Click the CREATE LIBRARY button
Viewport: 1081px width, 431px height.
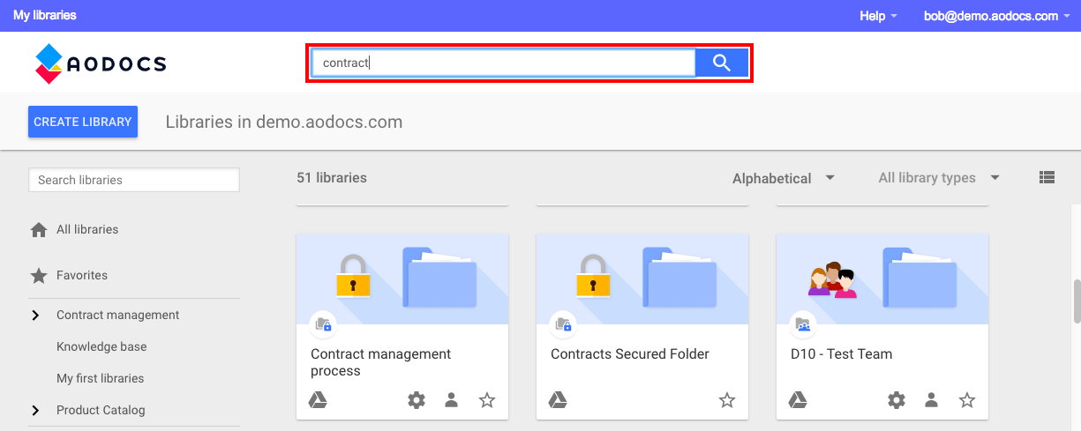[83, 122]
